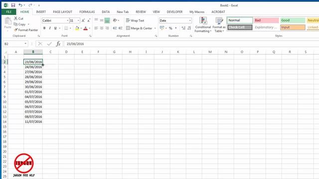The image size is (319, 179).
Task: Click the Undo arrow icon
Action: 20,5
